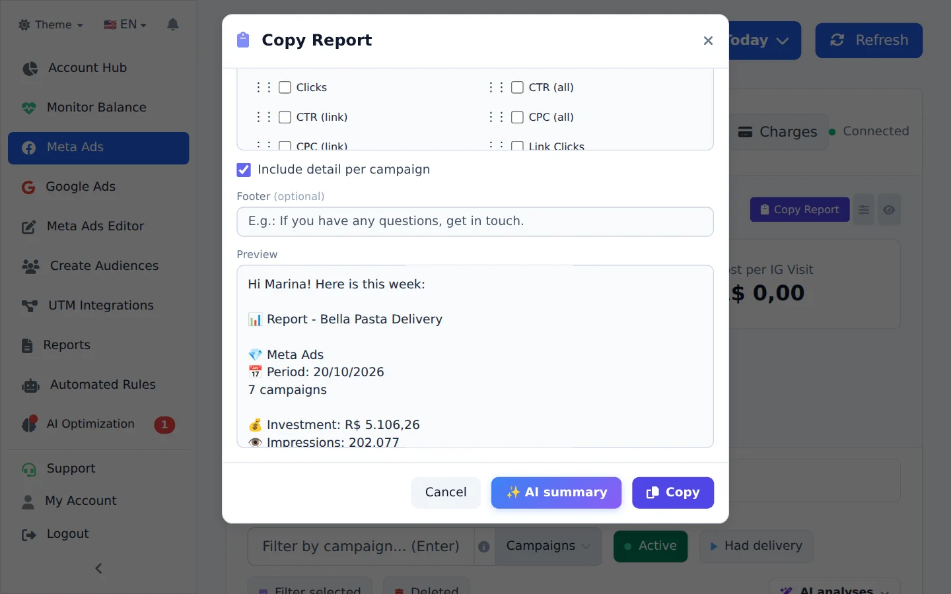Viewport: 951px width, 594px height.
Task: Uncheck Include detail per campaign
Action: [244, 170]
